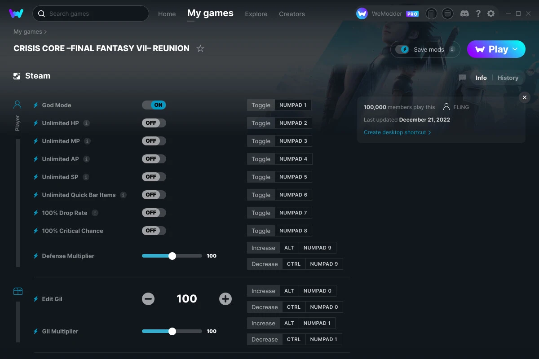This screenshot has width=539, height=359.
Task: Enable Unlimited Quick Bar Items toggle
Action: point(154,195)
